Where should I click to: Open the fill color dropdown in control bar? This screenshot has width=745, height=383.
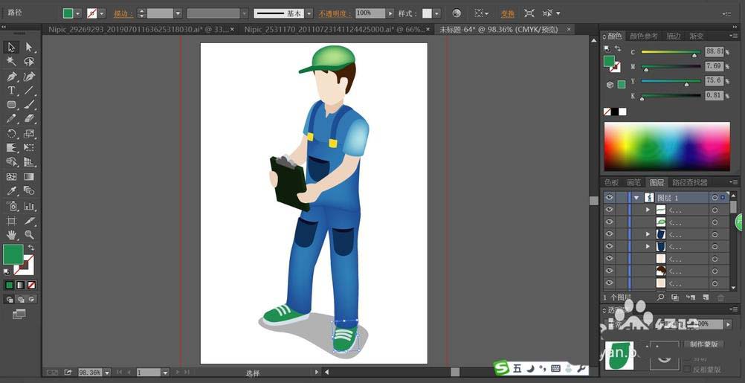78,13
